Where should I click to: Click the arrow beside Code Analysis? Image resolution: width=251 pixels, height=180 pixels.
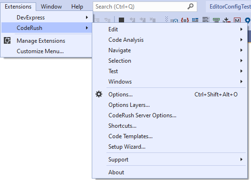(x=241, y=39)
